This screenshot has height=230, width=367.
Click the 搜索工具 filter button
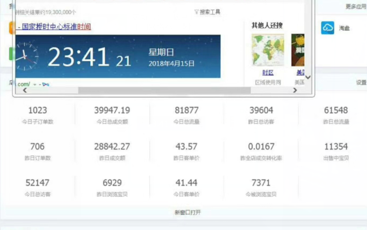pyautogui.click(x=207, y=12)
